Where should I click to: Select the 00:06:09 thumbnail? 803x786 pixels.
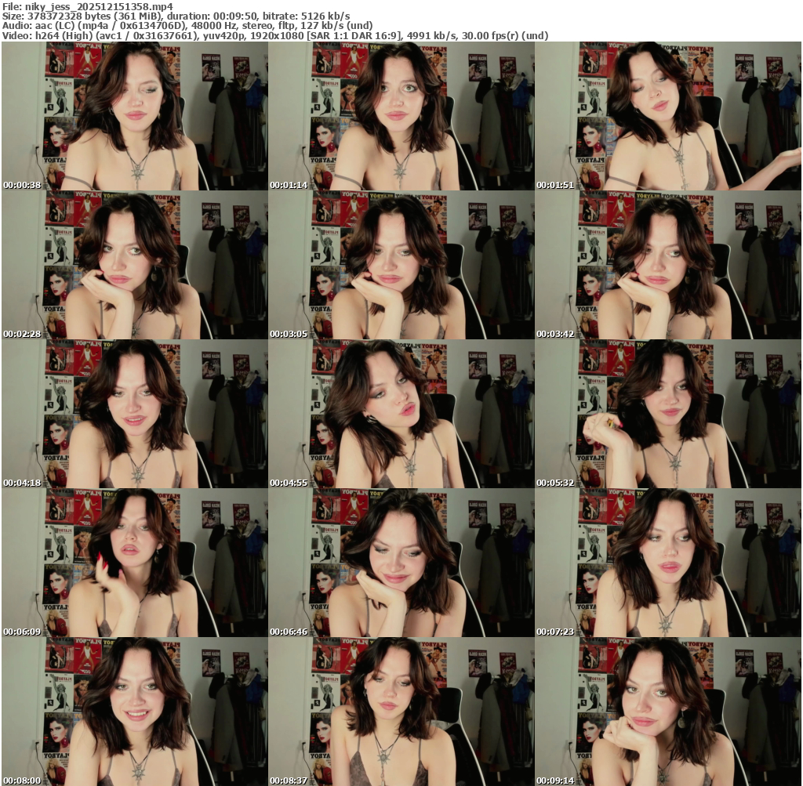134,563
